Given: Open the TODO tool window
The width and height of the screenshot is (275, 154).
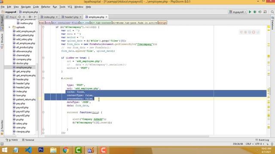Looking at the screenshot, I should tap(12, 140).
